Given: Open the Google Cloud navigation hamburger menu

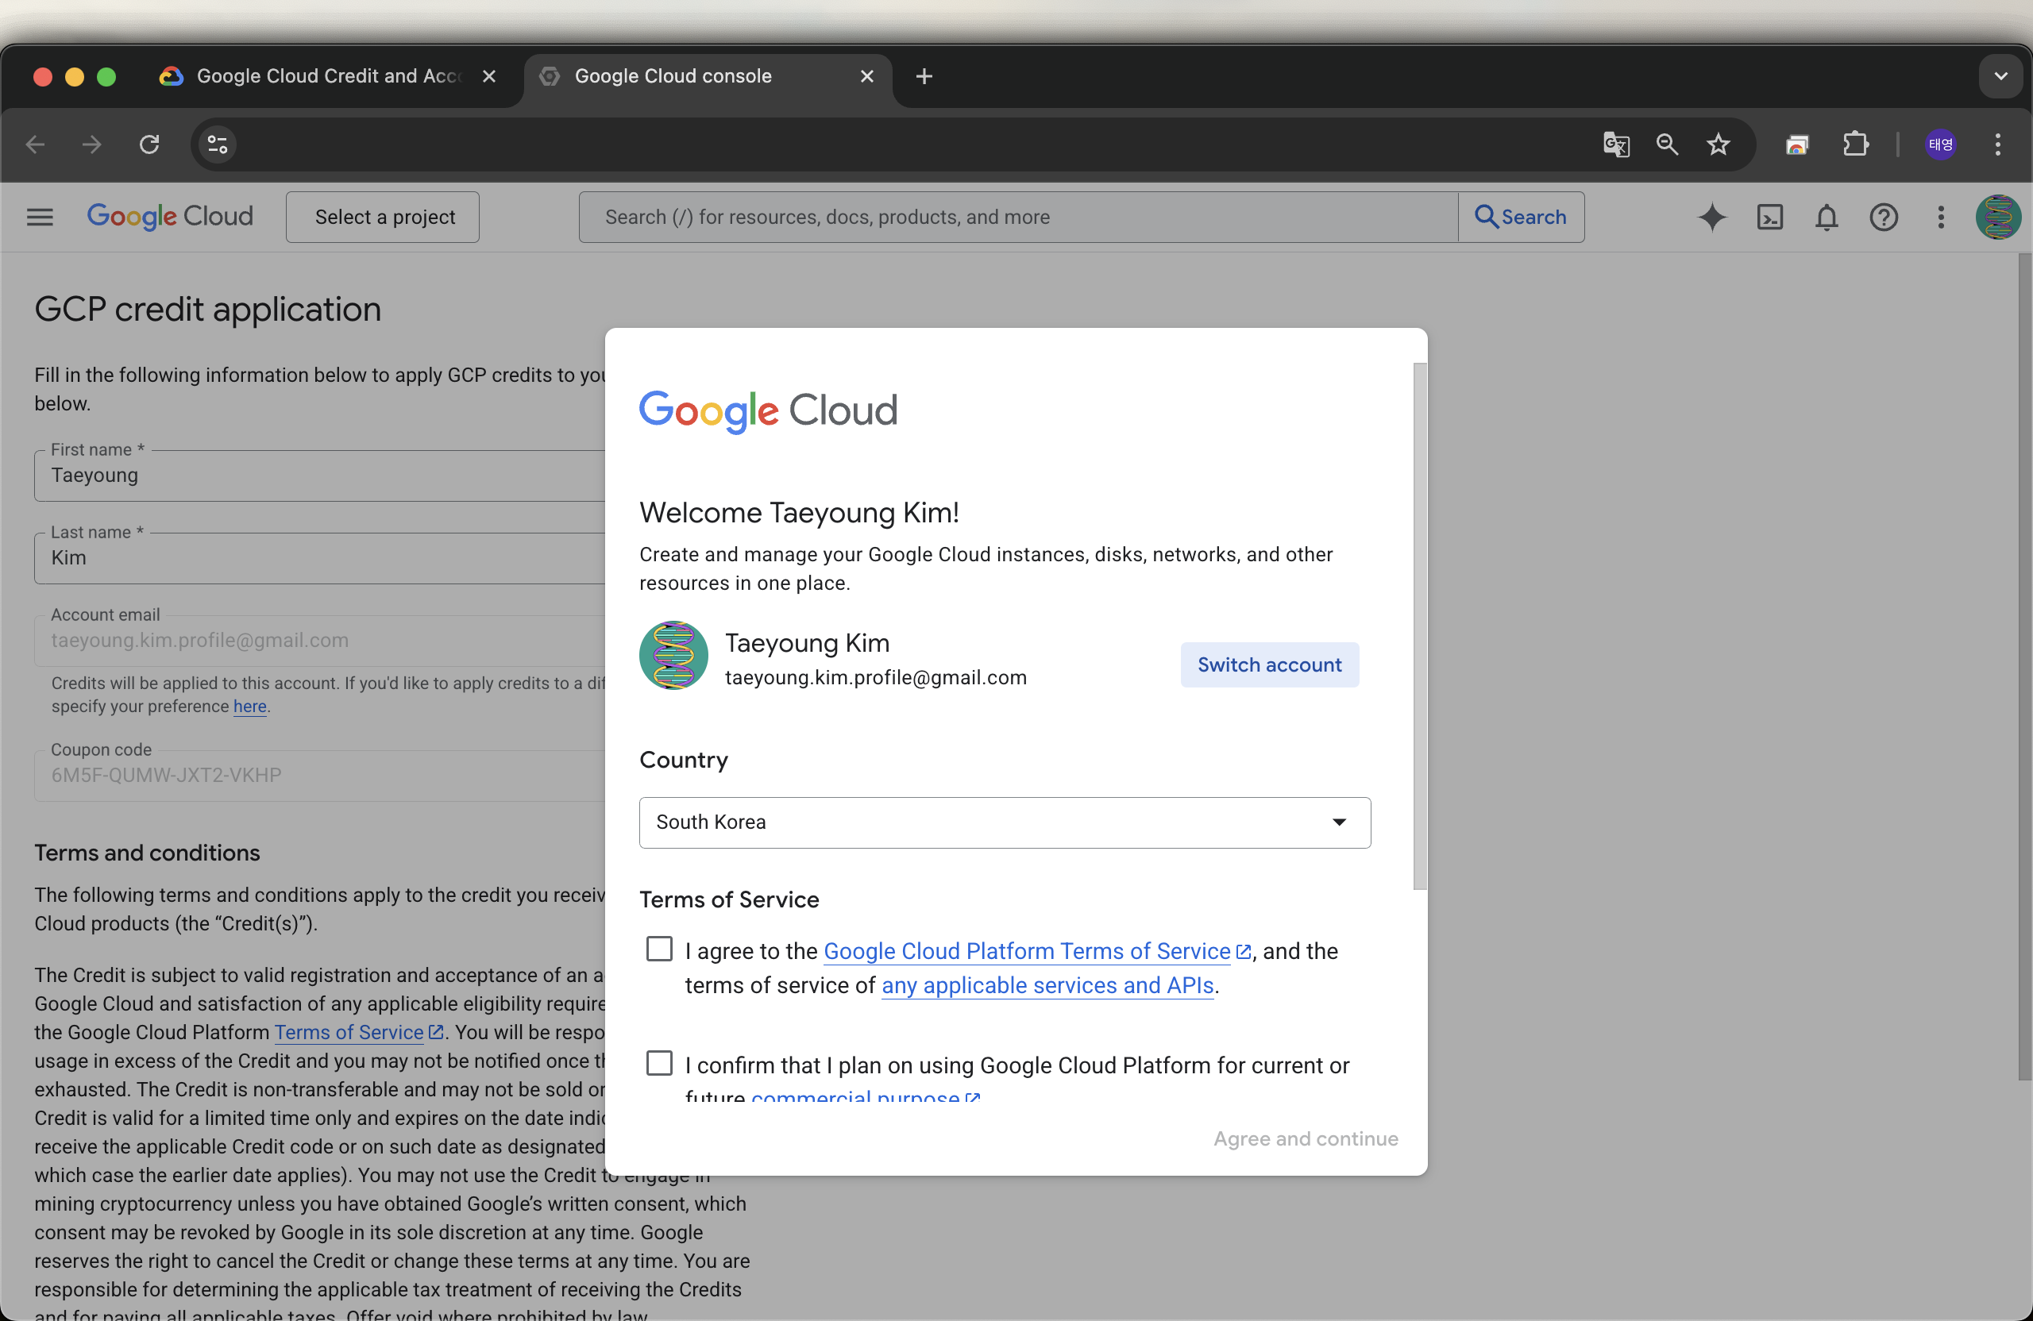Looking at the screenshot, I should [41, 217].
